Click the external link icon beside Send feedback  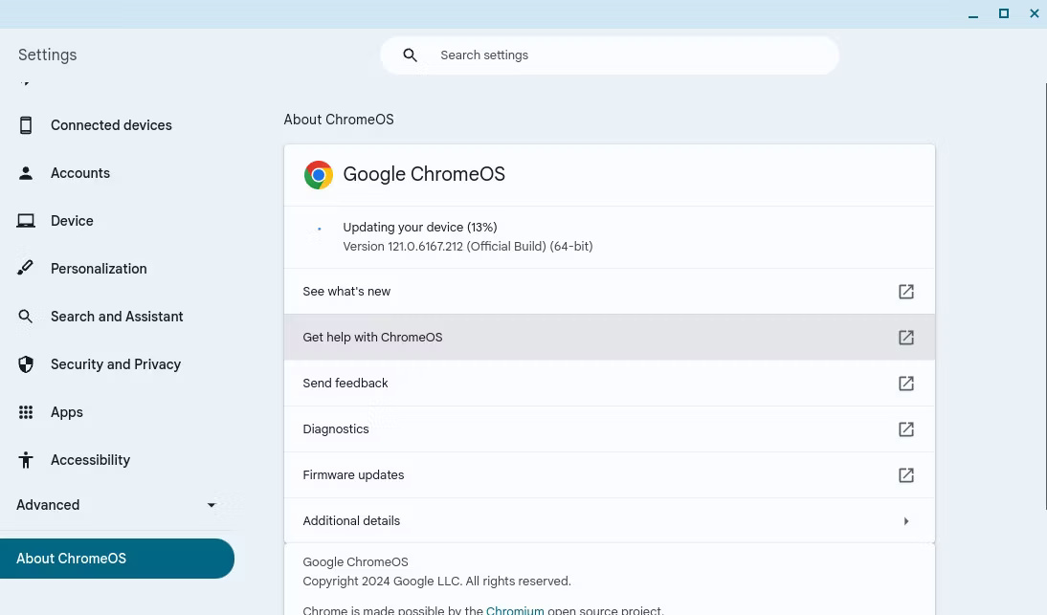click(x=905, y=383)
